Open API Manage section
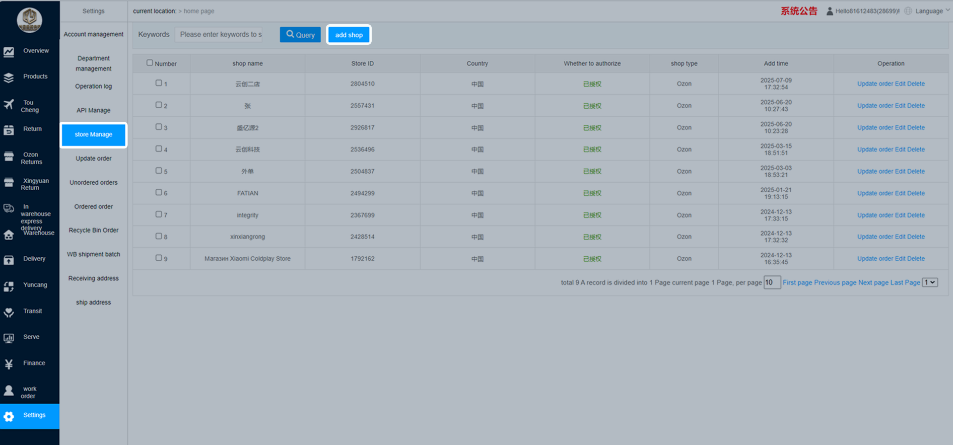953x445 pixels. [93, 110]
